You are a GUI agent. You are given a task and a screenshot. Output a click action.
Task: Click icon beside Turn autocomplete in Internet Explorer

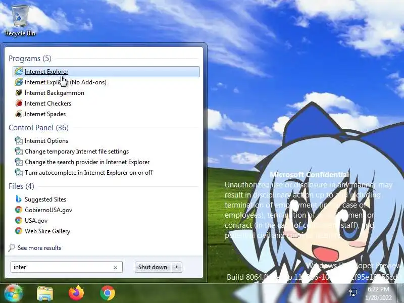click(x=19, y=172)
